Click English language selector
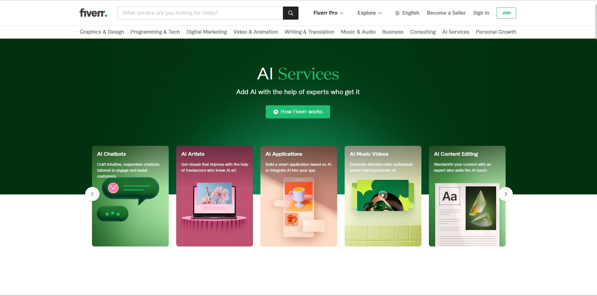 coord(407,13)
